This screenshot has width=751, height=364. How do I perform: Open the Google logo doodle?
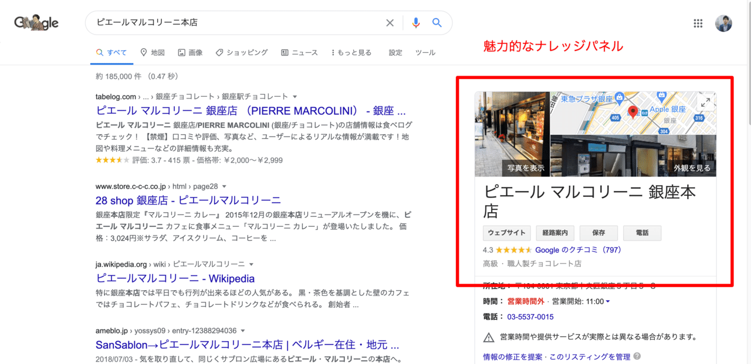pos(36,23)
